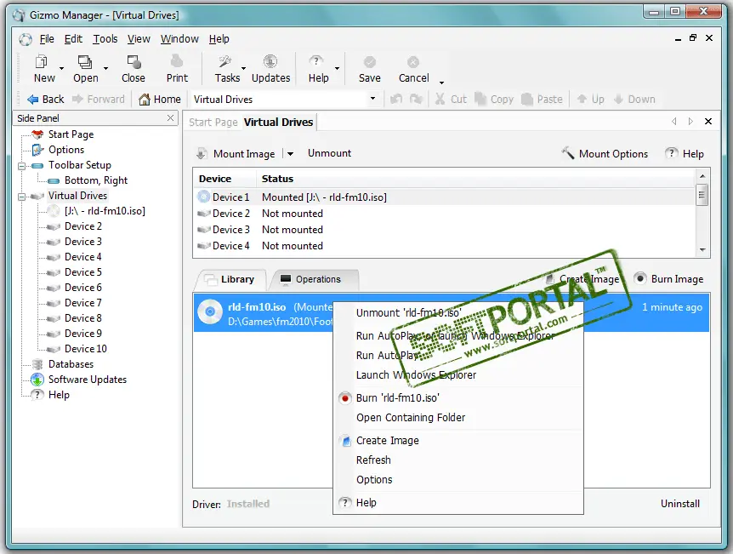The height and width of the screenshot is (554, 733).
Task: Click the Uninstall driver link
Action: point(680,504)
